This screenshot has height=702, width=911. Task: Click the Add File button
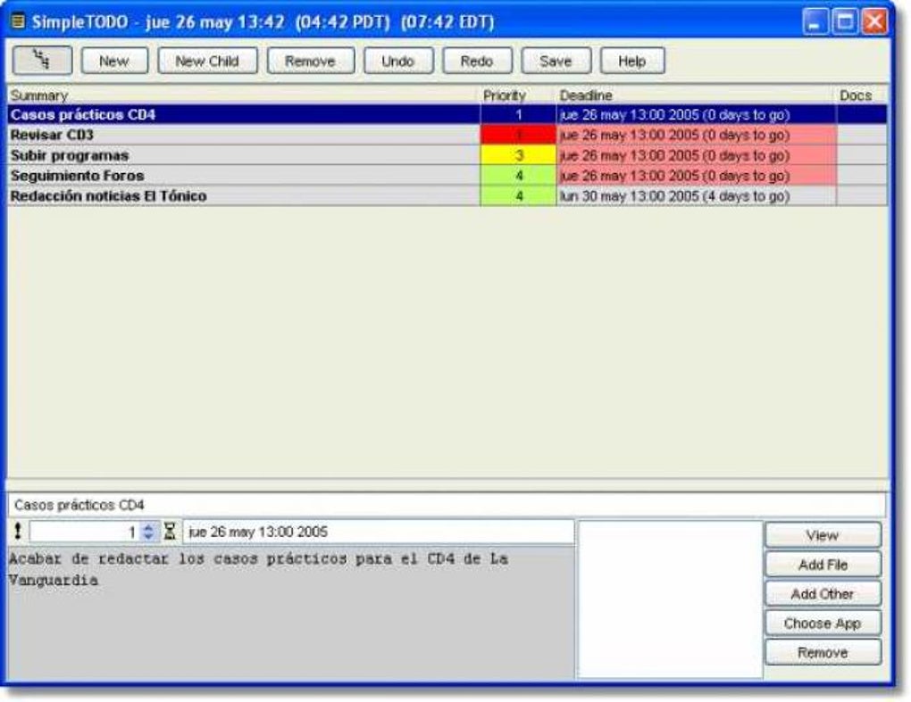(823, 564)
